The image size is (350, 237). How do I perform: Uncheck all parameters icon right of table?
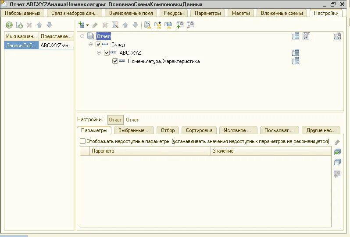pos(337,162)
